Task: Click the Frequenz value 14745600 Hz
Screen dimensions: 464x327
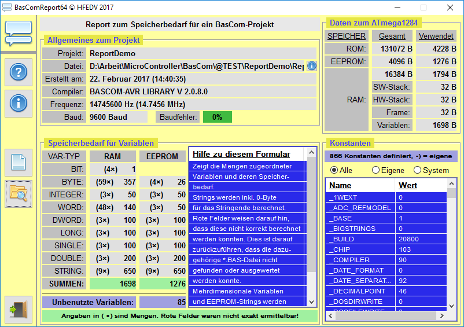Action: pos(202,104)
